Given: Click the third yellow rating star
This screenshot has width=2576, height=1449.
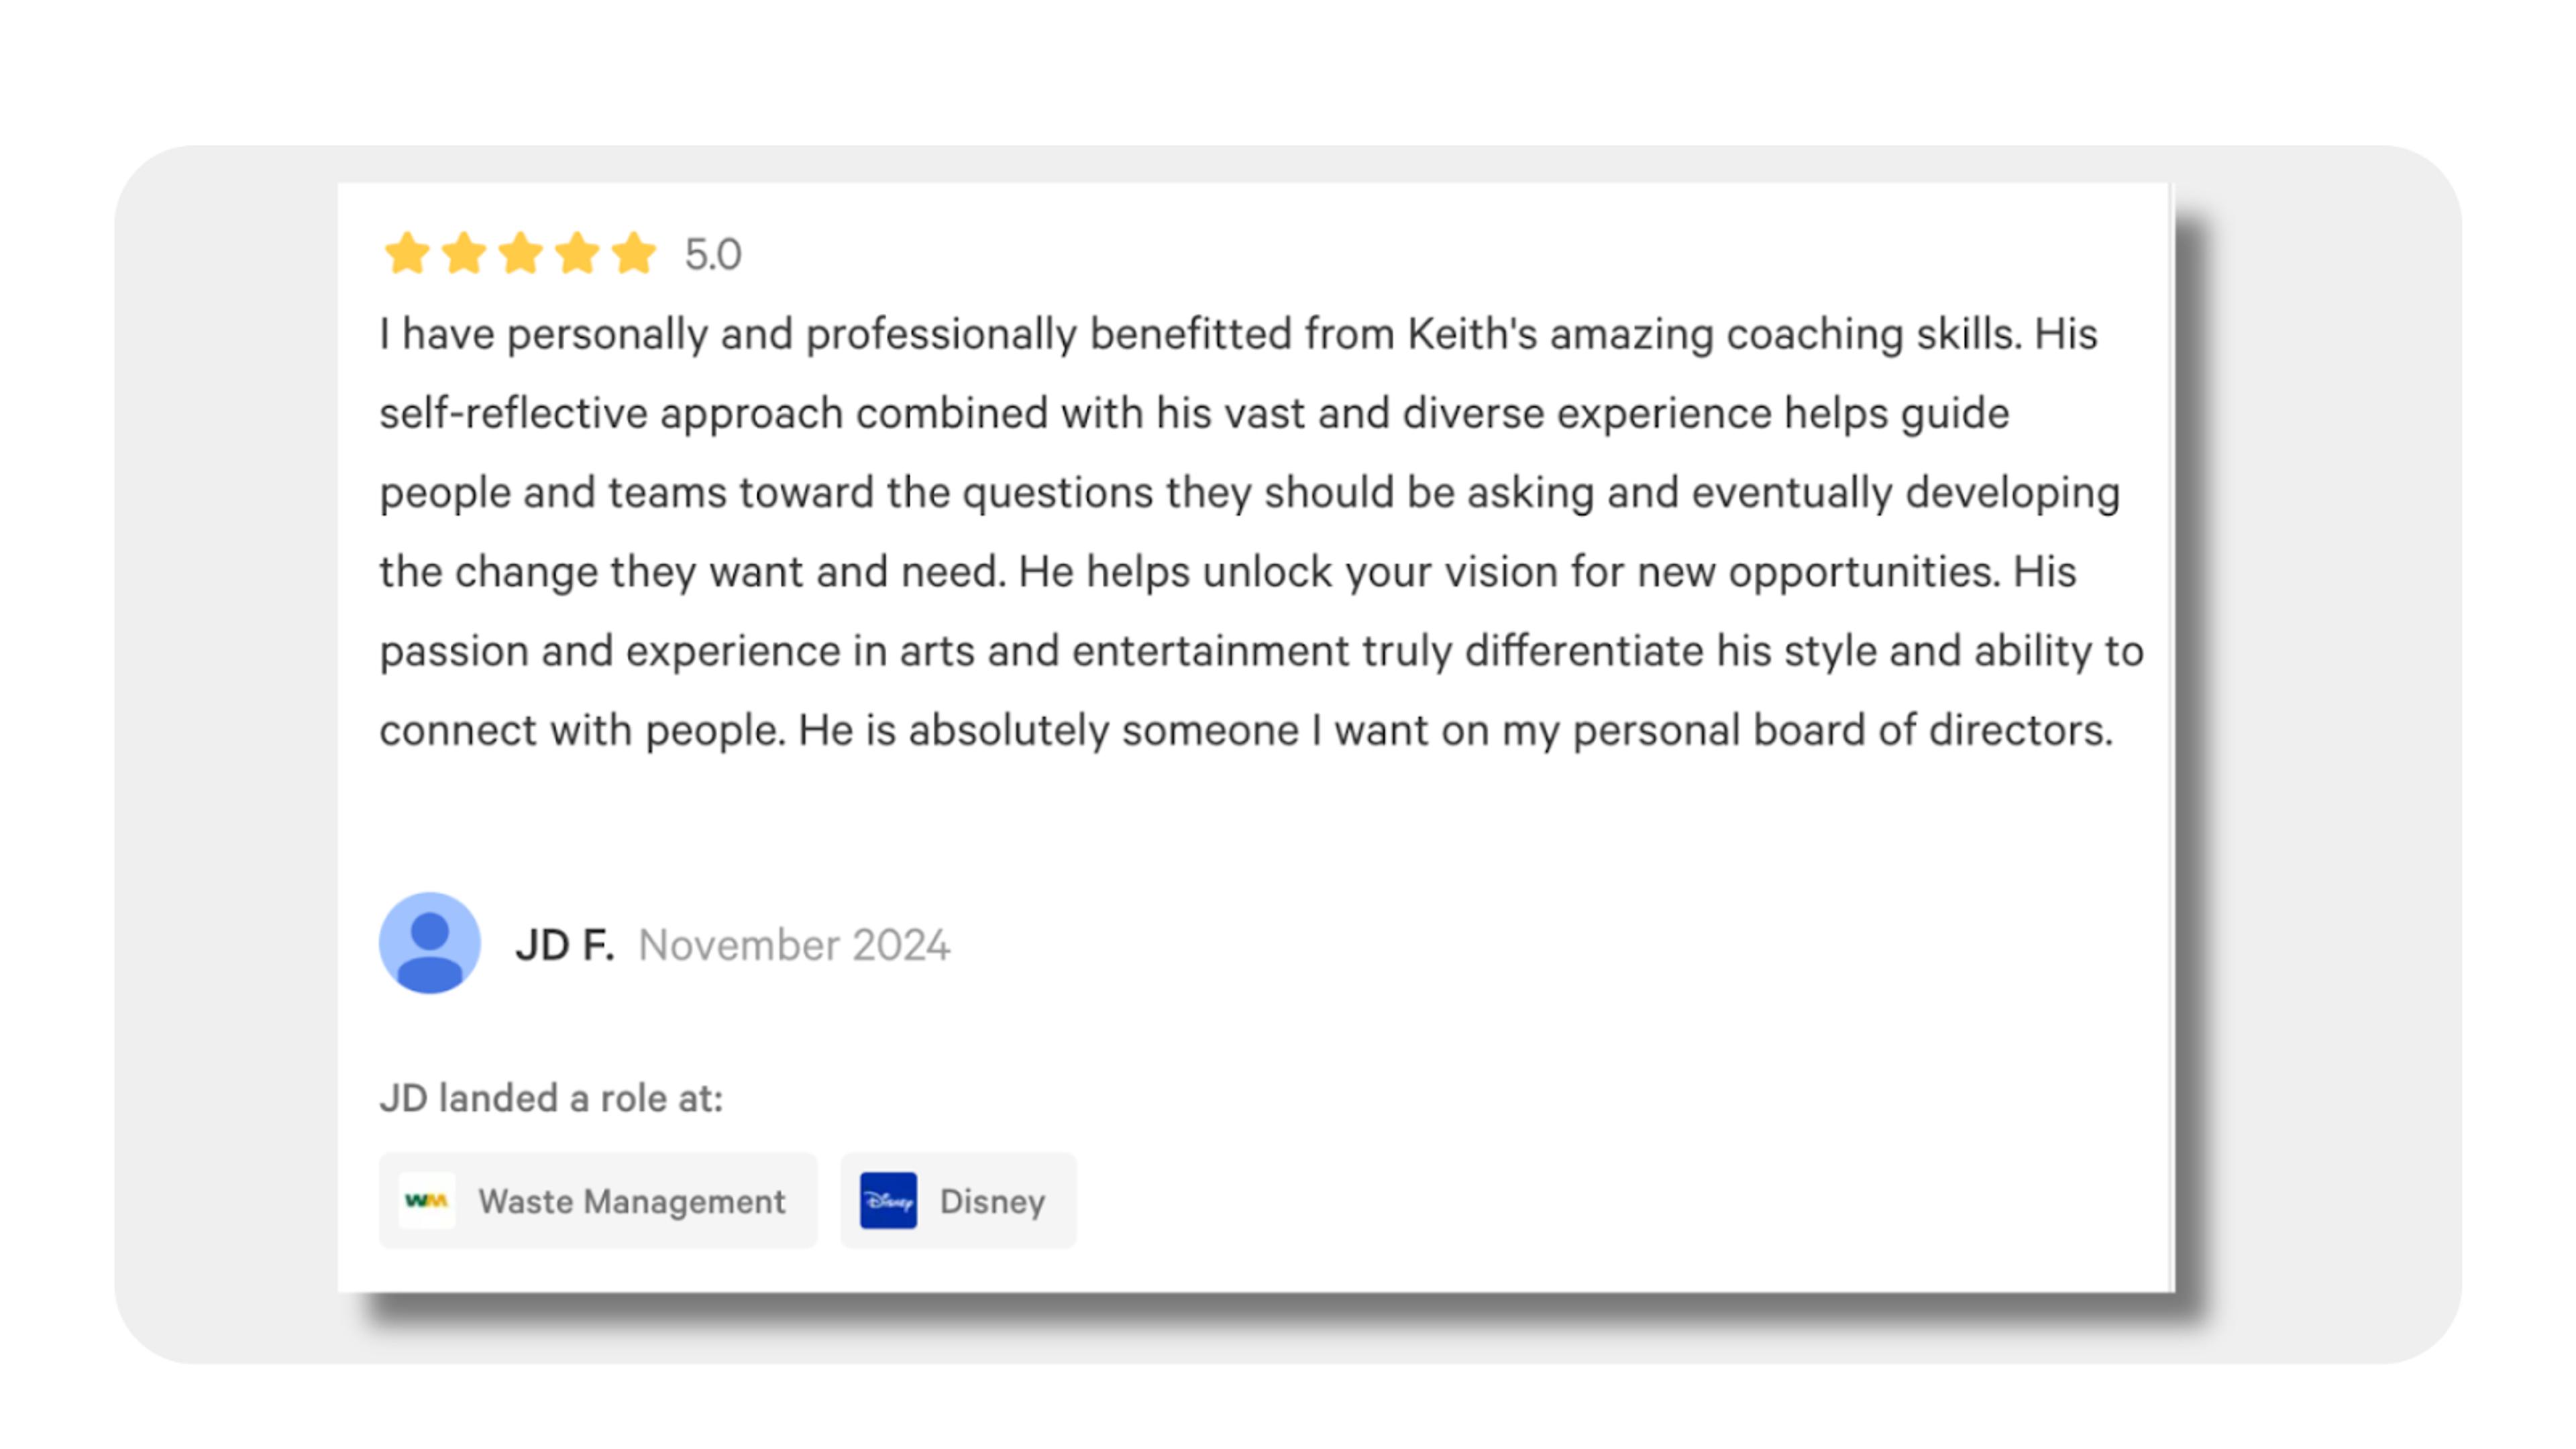Looking at the screenshot, I should [x=521, y=253].
